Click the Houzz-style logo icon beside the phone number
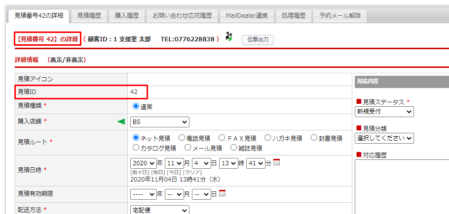The width and height of the screenshot is (449, 214). (x=228, y=36)
